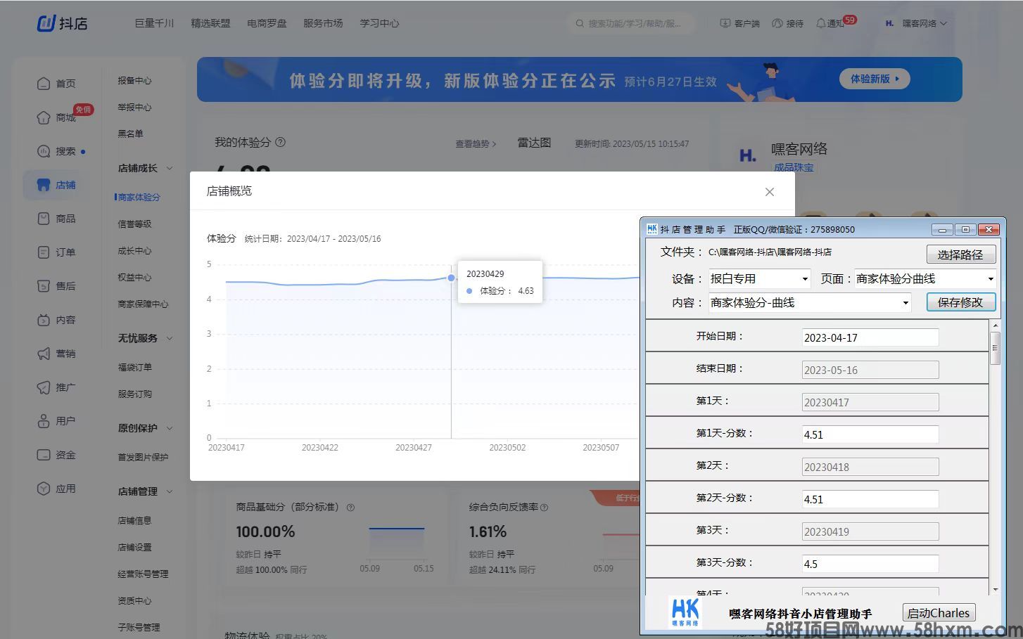The width and height of the screenshot is (1023, 639).
Task: Click the 成品珠宝 tag link
Action: coord(794,167)
